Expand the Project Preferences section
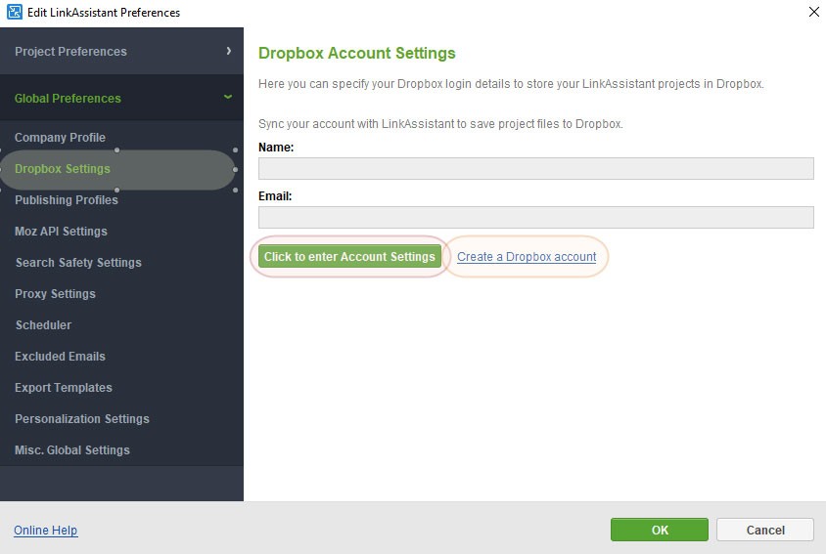 tap(121, 51)
